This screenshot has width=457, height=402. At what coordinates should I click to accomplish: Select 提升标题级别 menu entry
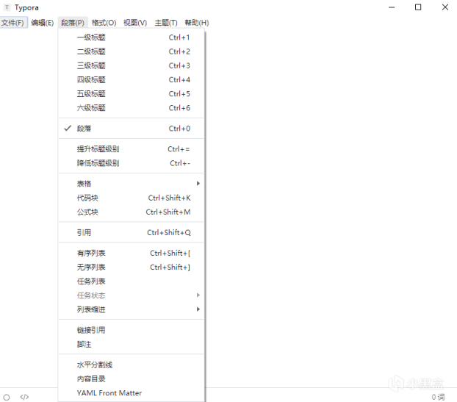click(132, 149)
